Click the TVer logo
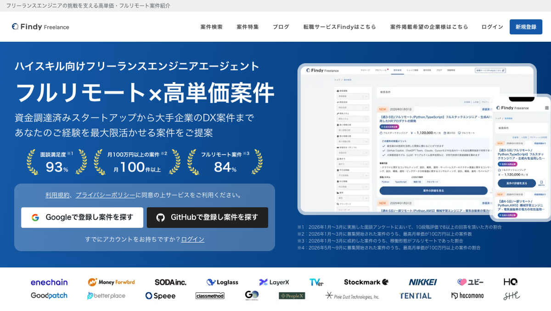This screenshot has width=551, height=311. click(x=316, y=282)
